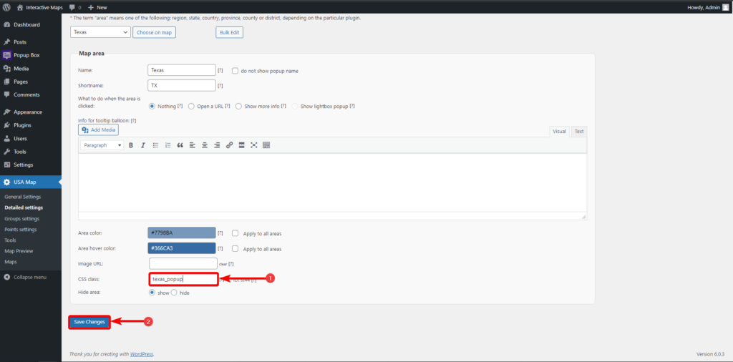Open Groups settings in sidebar
The width and height of the screenshot is (733, 362).
[x=21, y=219]
